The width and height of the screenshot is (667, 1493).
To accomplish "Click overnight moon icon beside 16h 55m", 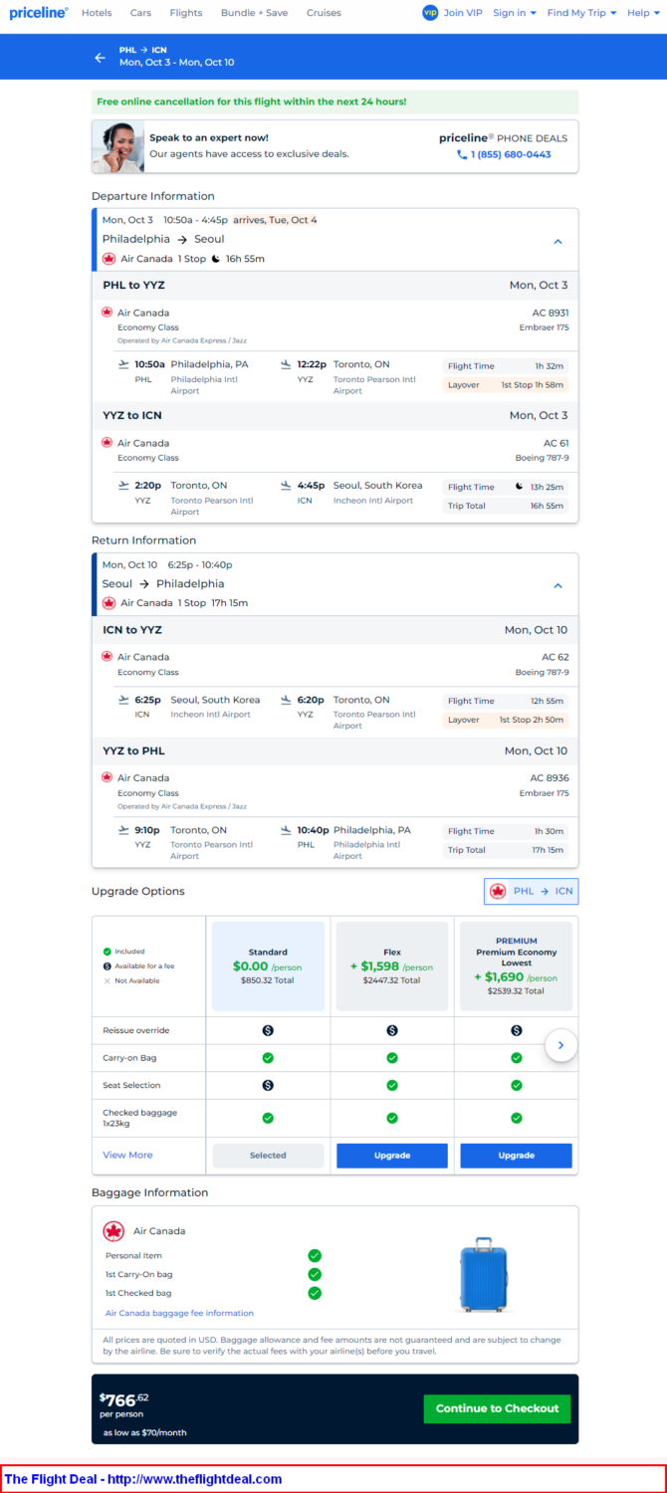I will coord(215,259).
